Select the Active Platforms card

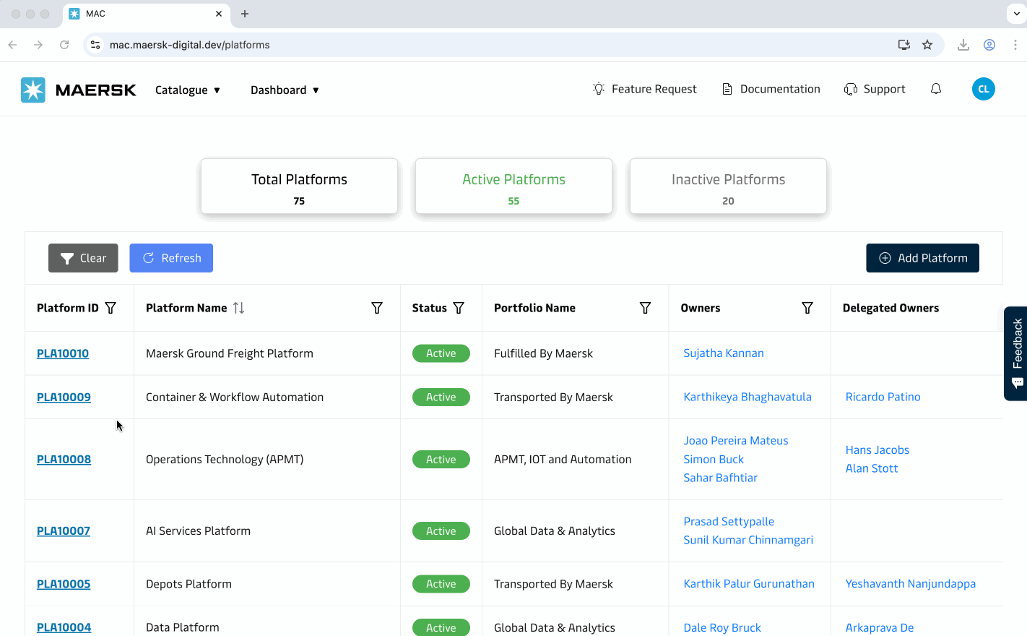coord(513,186)
